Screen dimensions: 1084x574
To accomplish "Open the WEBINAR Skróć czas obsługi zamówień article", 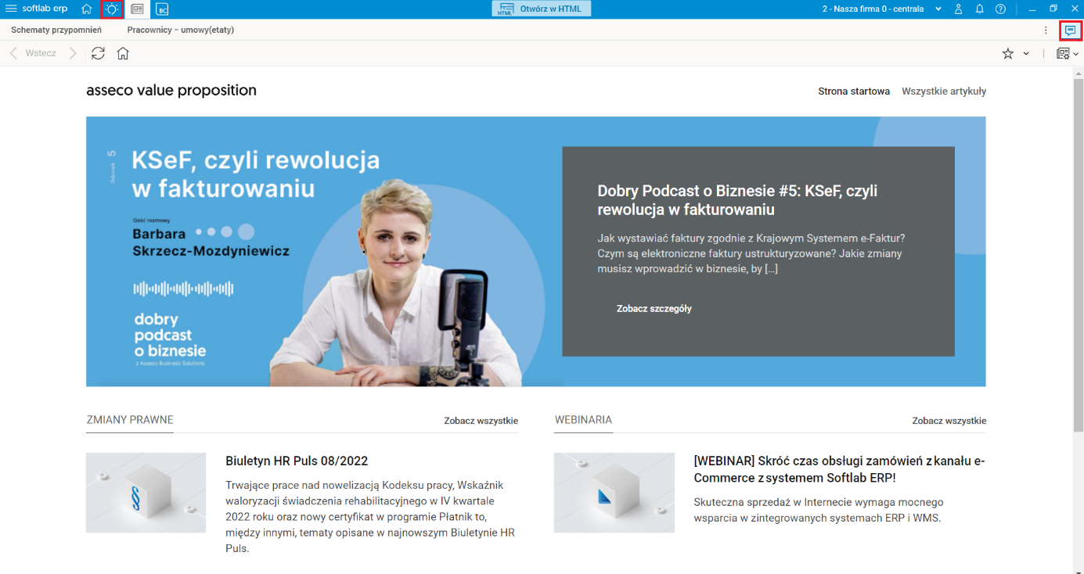I will [x=839, y=469].
